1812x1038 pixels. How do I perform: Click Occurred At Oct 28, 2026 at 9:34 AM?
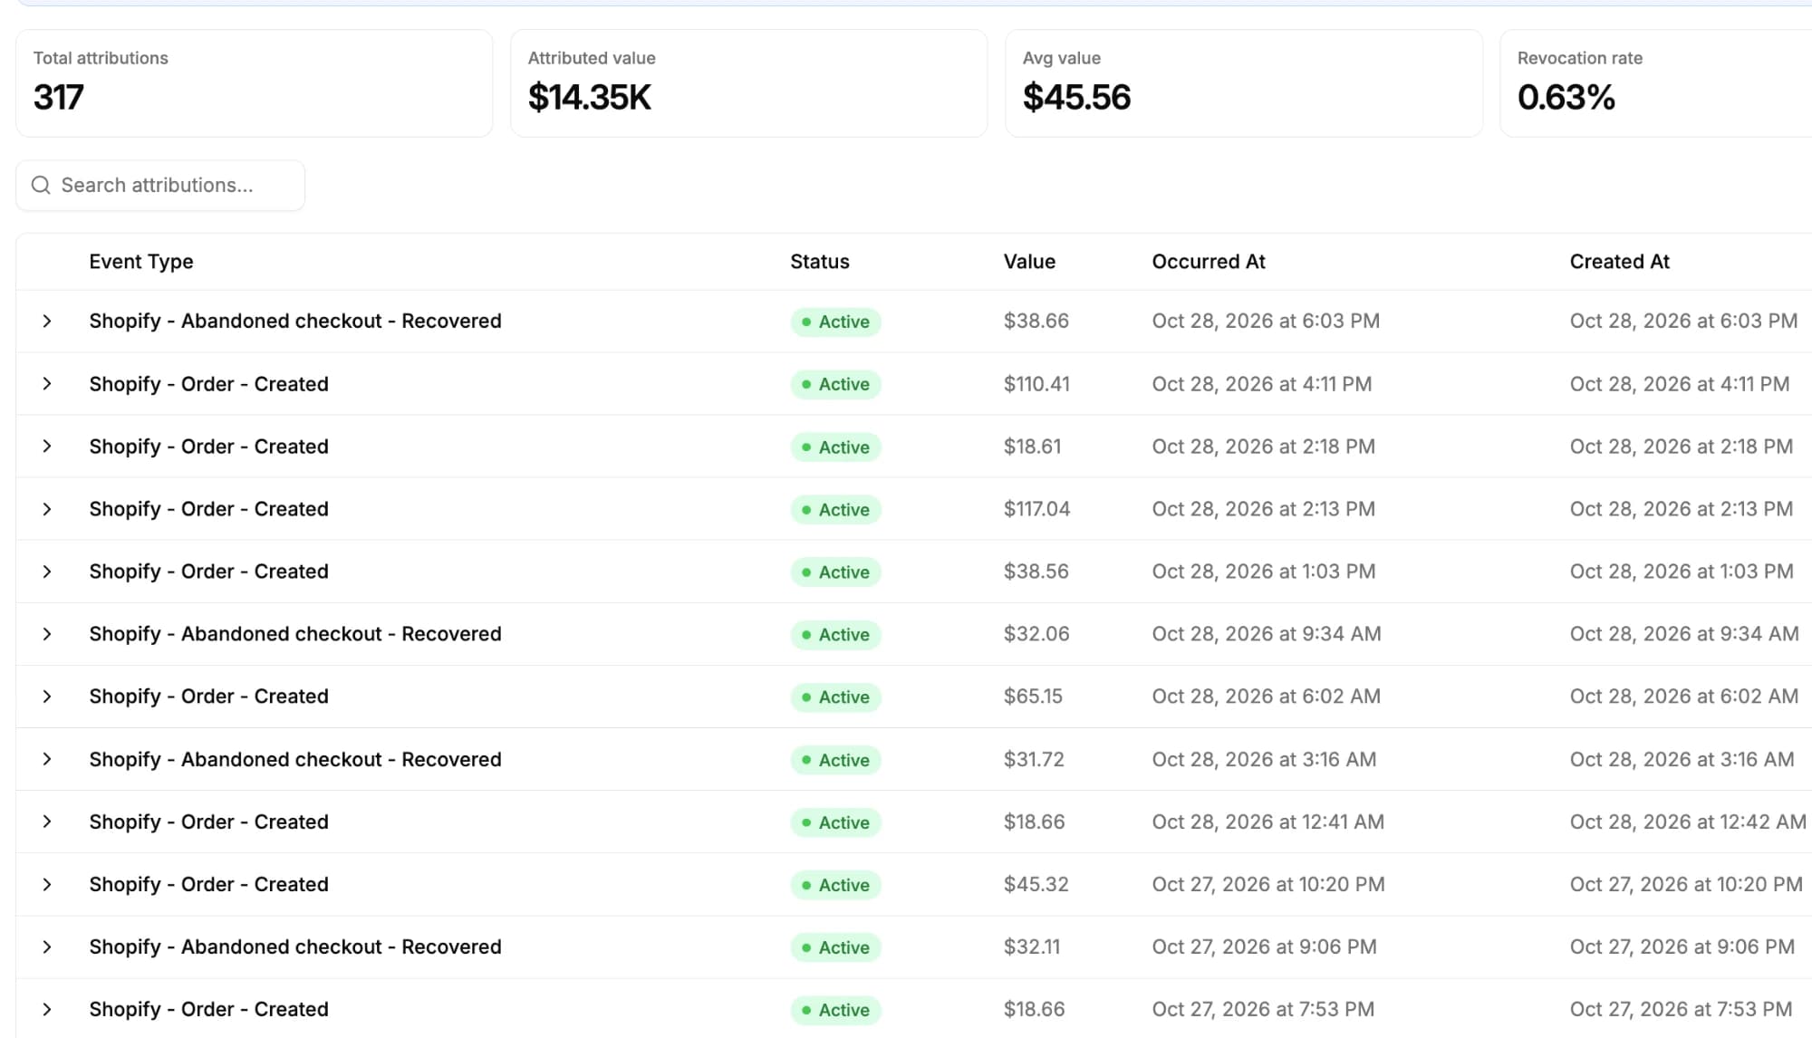[1267, 634]
